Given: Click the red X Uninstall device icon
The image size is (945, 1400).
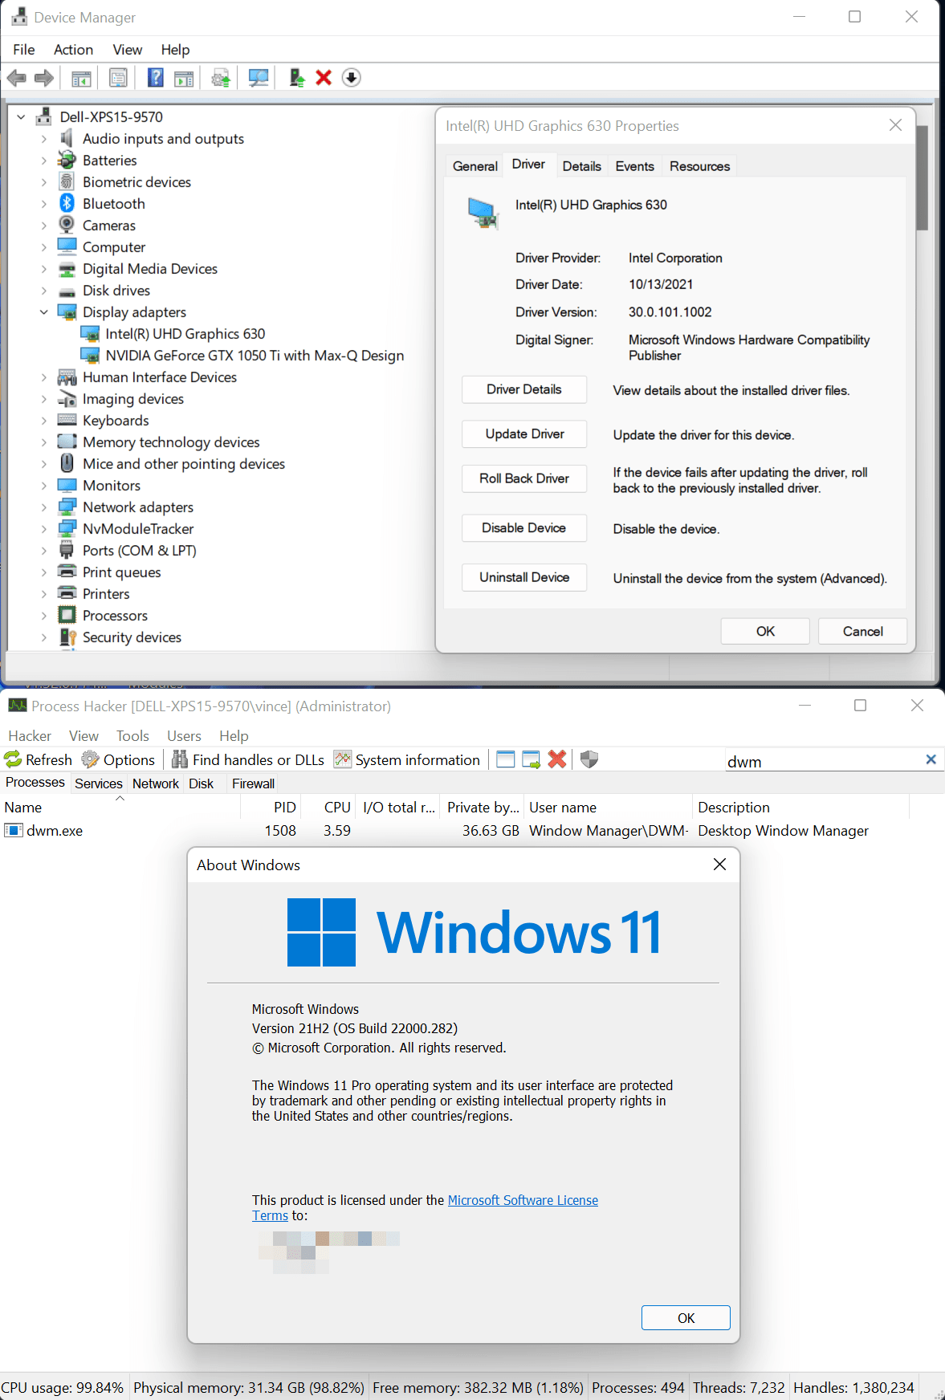Looking at the screenshot, I should (x=324, y=78).
